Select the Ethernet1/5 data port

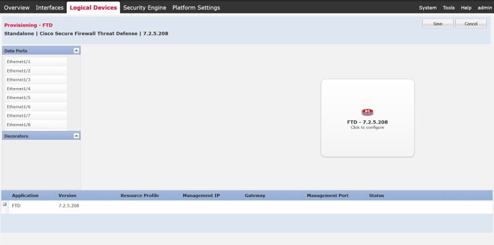(36, 98)
